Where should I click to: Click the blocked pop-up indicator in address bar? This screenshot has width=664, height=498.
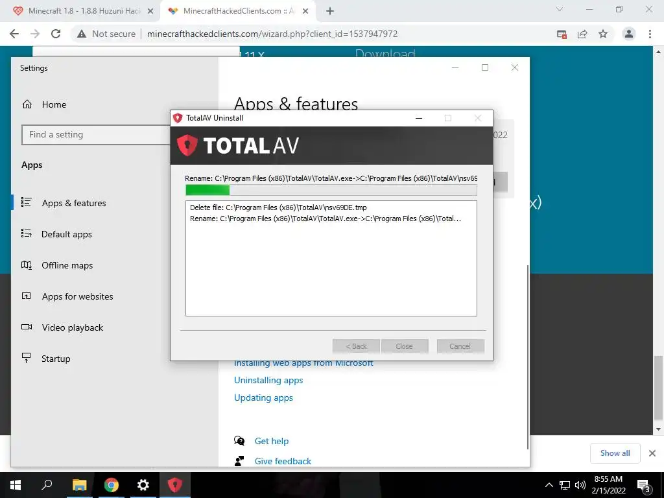pos(562,34)
